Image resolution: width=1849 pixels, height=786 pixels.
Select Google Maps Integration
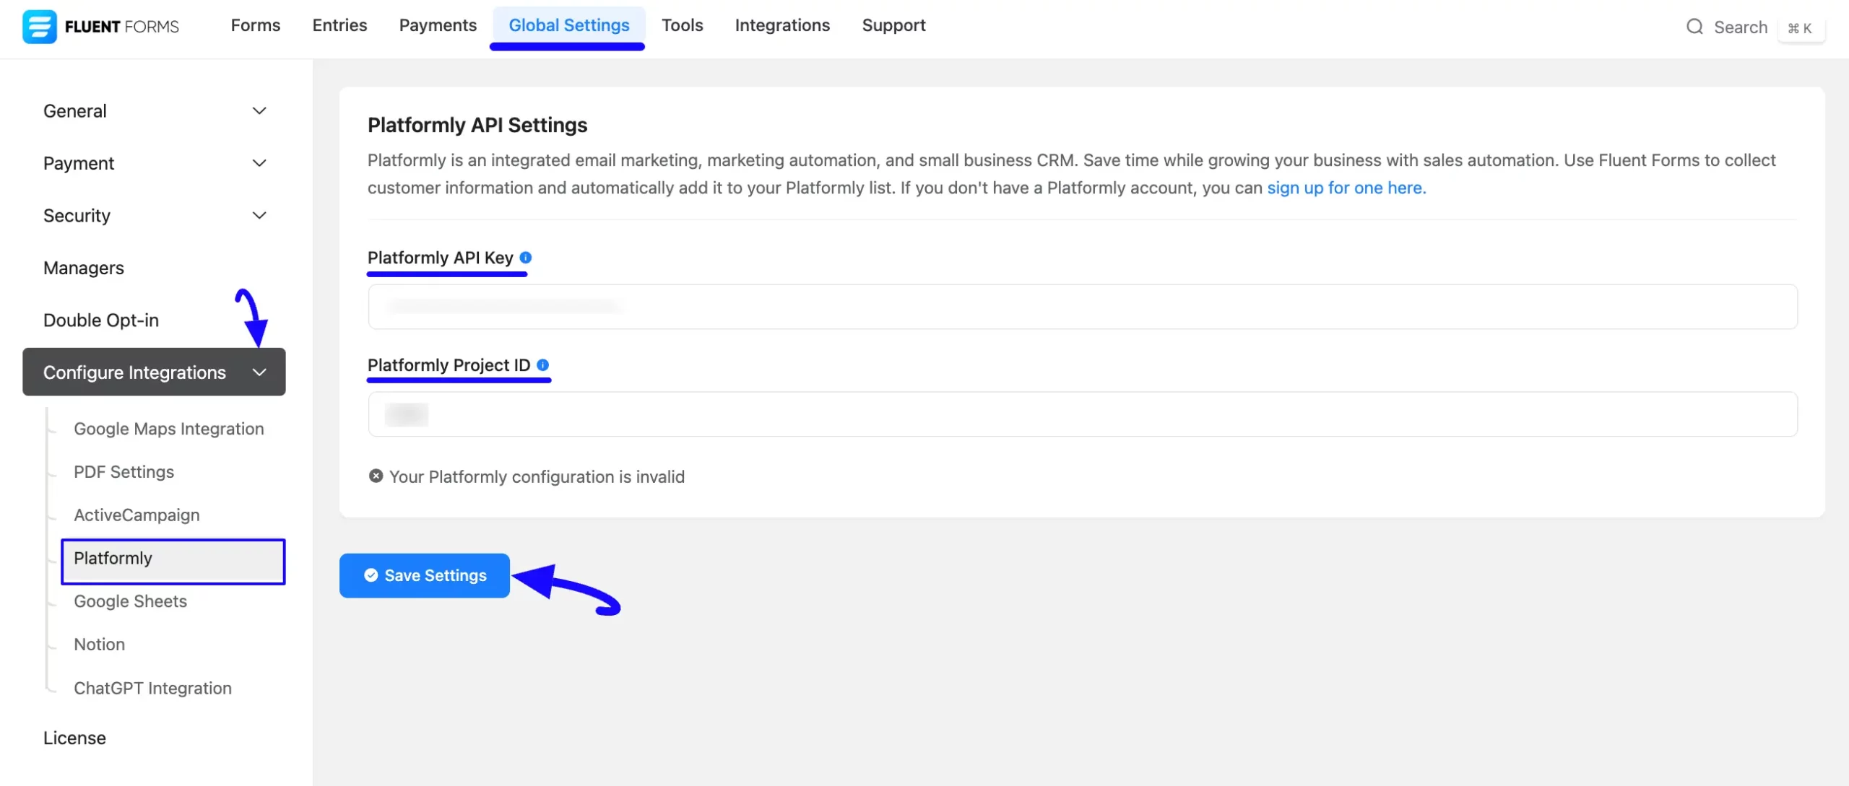(x=169, y=429)
